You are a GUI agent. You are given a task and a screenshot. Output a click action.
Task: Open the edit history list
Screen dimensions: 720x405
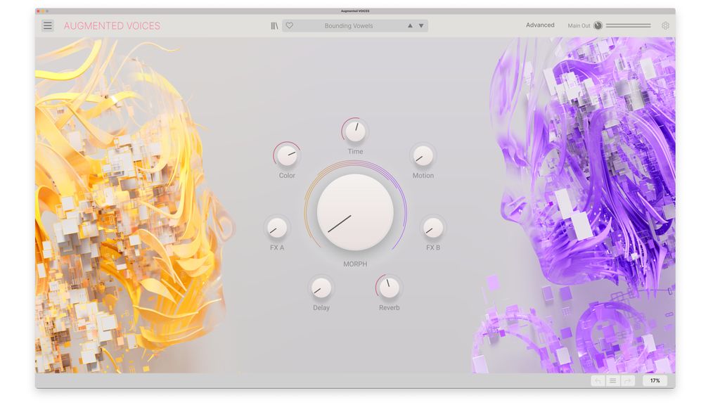(612, 380)
